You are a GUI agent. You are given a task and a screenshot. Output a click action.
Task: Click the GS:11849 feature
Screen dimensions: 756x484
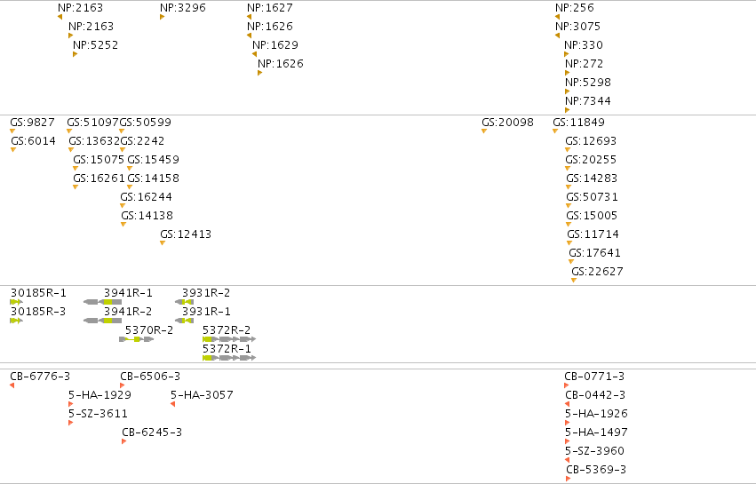tap(555, 131)
